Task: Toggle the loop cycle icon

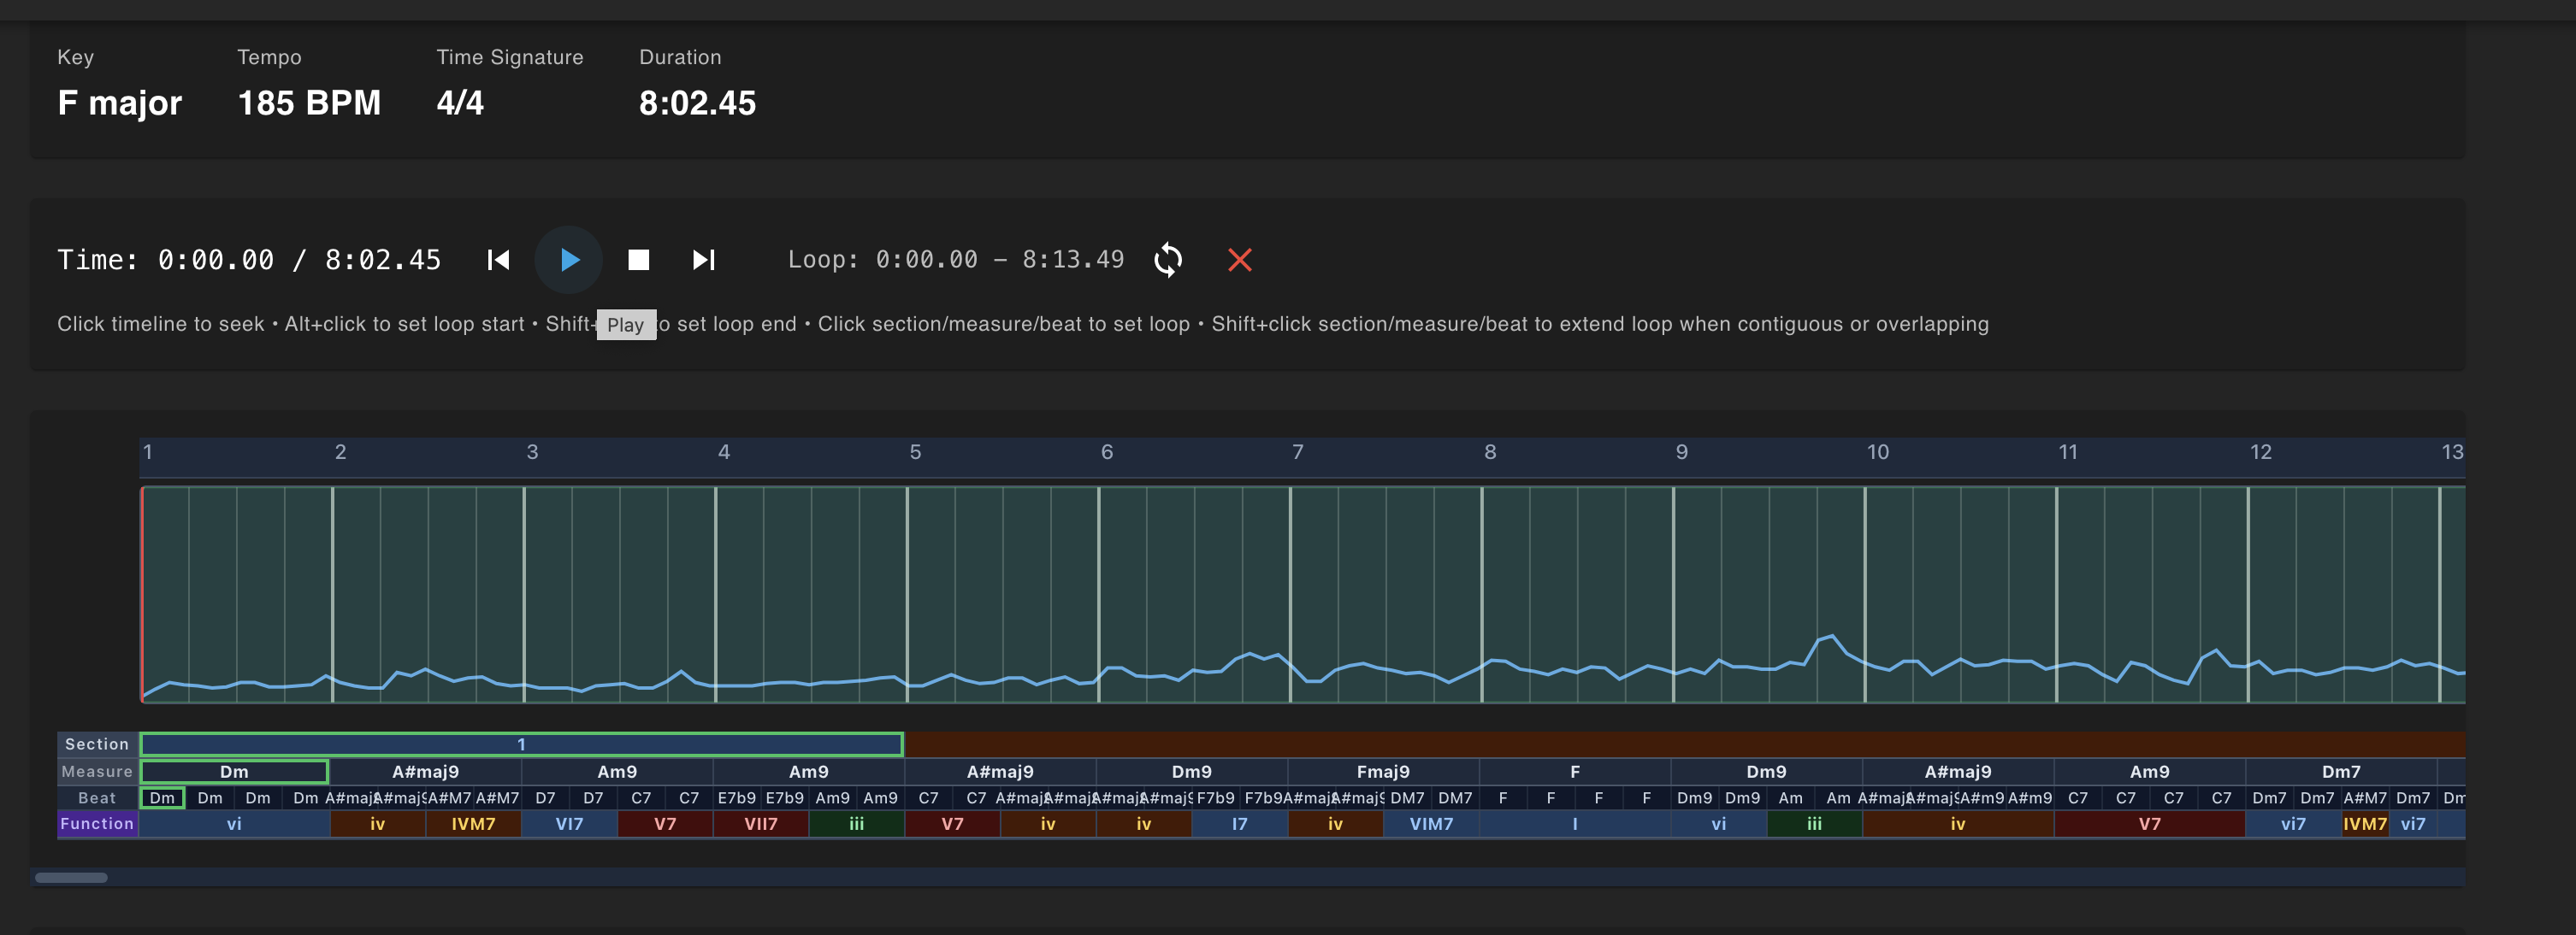Action: [x=1167, y=260]
